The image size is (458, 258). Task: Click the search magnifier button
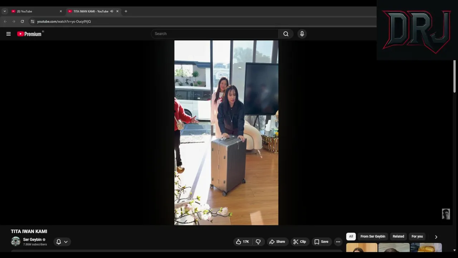[286, 34]
